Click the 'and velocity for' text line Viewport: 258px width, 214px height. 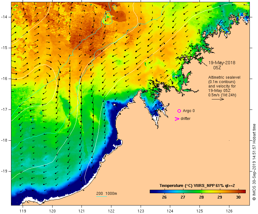point(222,86)
